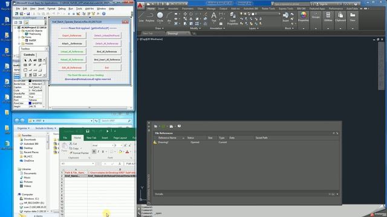This screenshot has width=387, height=217.
Task: Open the Run menu in VBA editor
Action: 71,8
